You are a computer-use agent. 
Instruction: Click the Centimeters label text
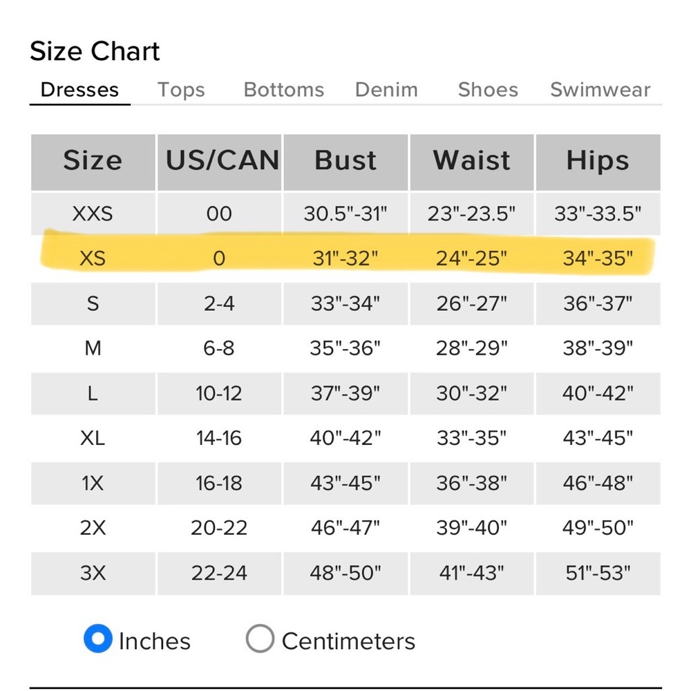(348, 641)
